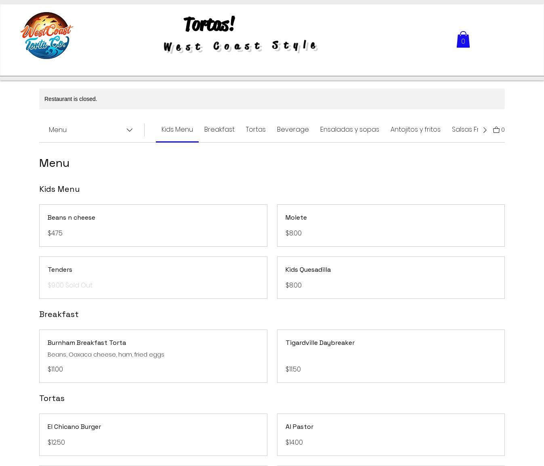544x466 pixels.
Task: Pick the Kids Quesadilla item
Action: click(391, 277)
